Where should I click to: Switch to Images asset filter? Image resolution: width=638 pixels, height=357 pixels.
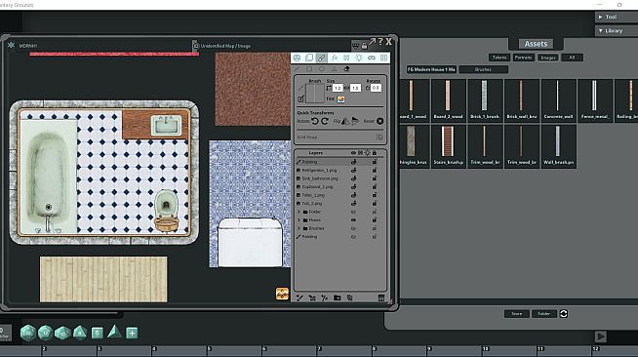click(548, 58)
